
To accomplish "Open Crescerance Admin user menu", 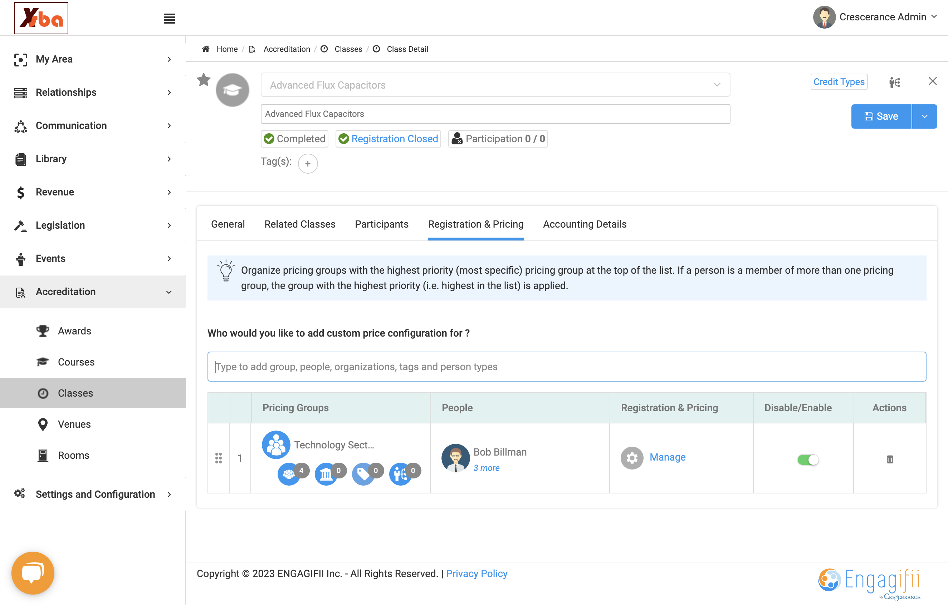I will coord(875,17).
